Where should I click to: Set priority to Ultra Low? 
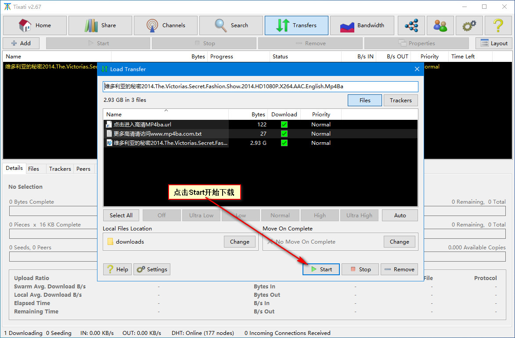point(202,216)
